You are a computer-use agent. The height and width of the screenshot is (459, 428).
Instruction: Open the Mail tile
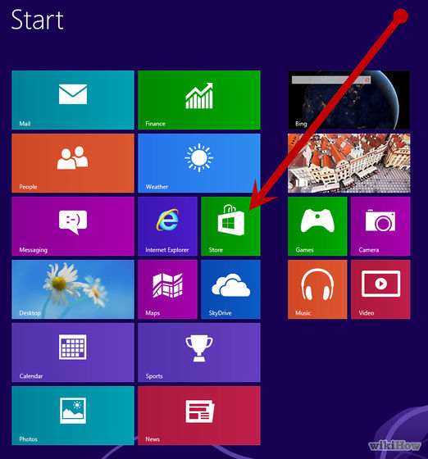pyautogui.click(x=73, y=100)
